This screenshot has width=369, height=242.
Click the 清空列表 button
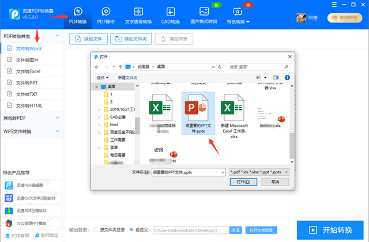(174, 39)
